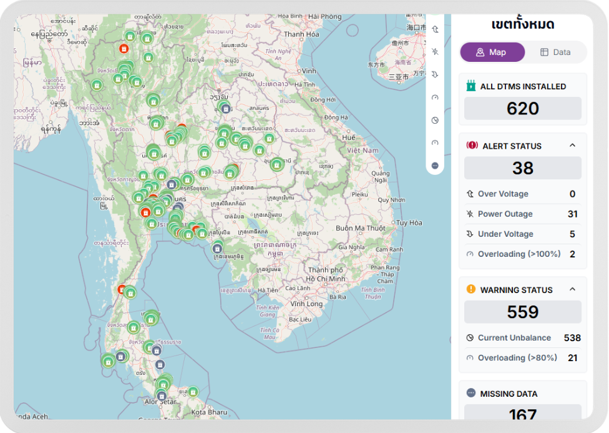Select the green marker near Kota Bharu

(193, 391)
